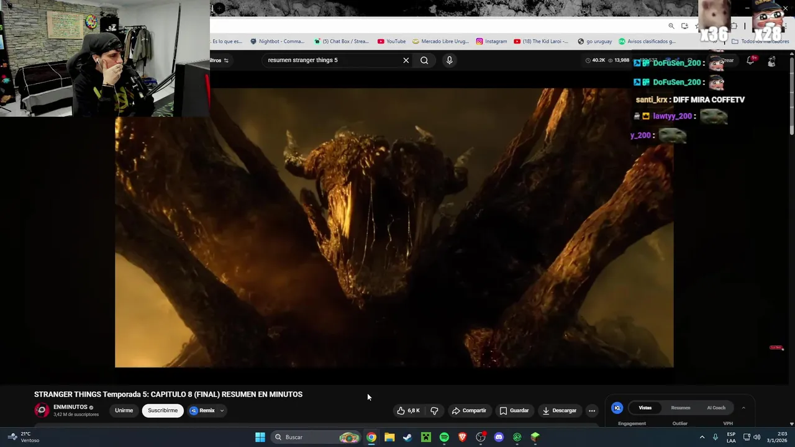Switch to the Vistas tab

pyautogui.click(x=645, y=408)
